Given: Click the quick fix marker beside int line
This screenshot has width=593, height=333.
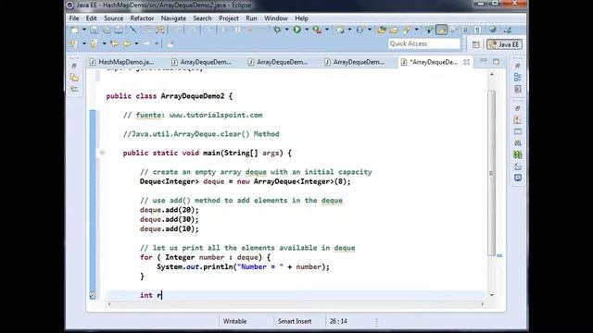Looking at the screenshot, I should click(x=93, y=295).
